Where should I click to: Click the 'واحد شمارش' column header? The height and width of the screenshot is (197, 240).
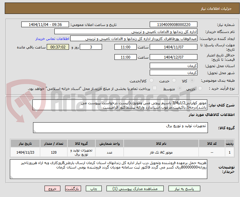pyautogui.click(x=109, y=143)
